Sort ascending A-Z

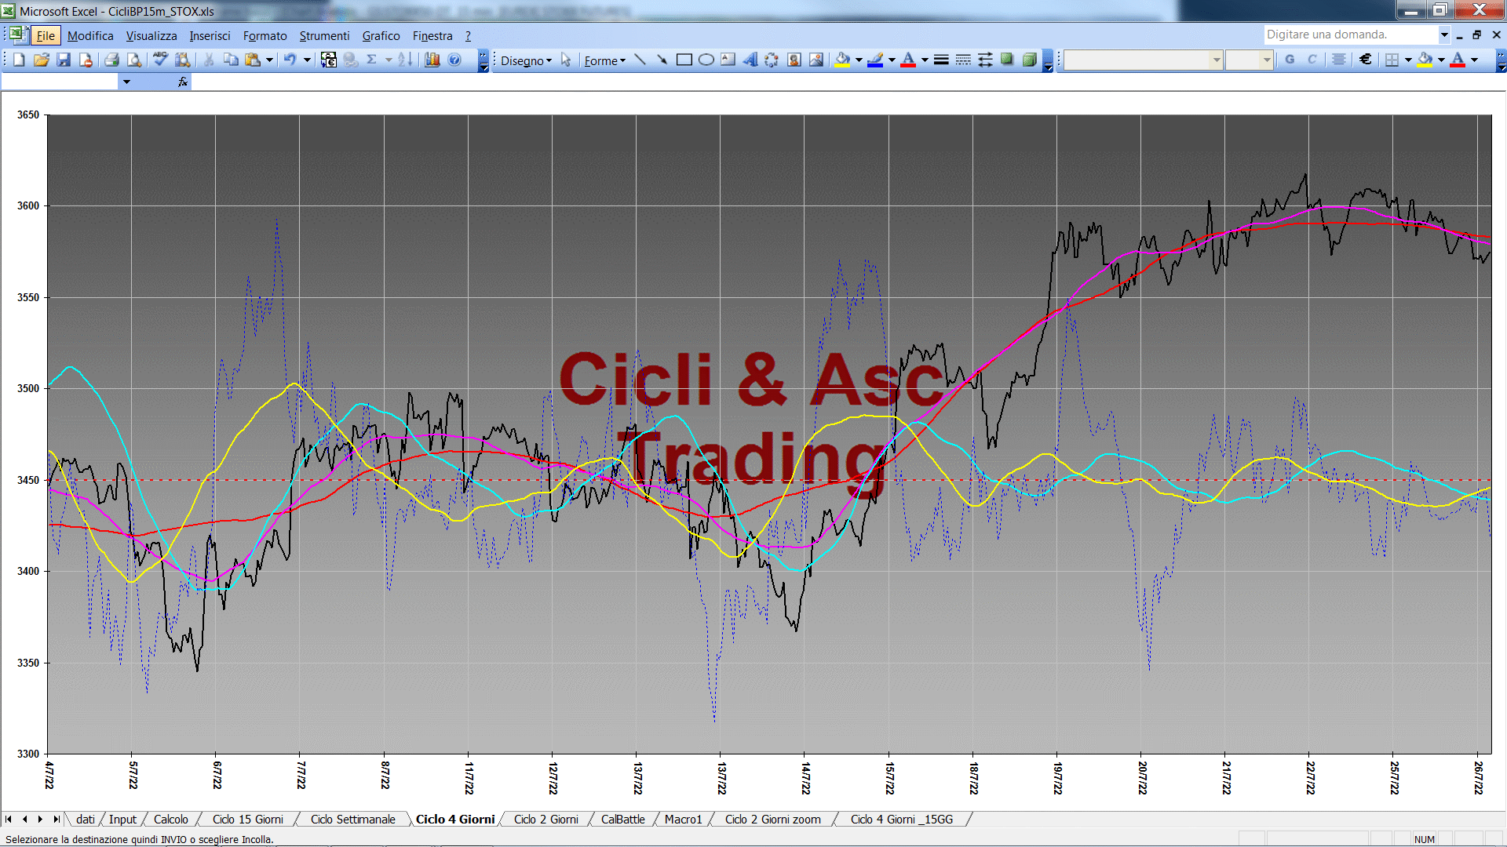pos(405,60)
